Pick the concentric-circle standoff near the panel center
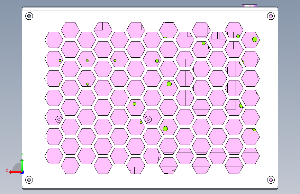Viewport: 300px width, 194px height. 148,119
